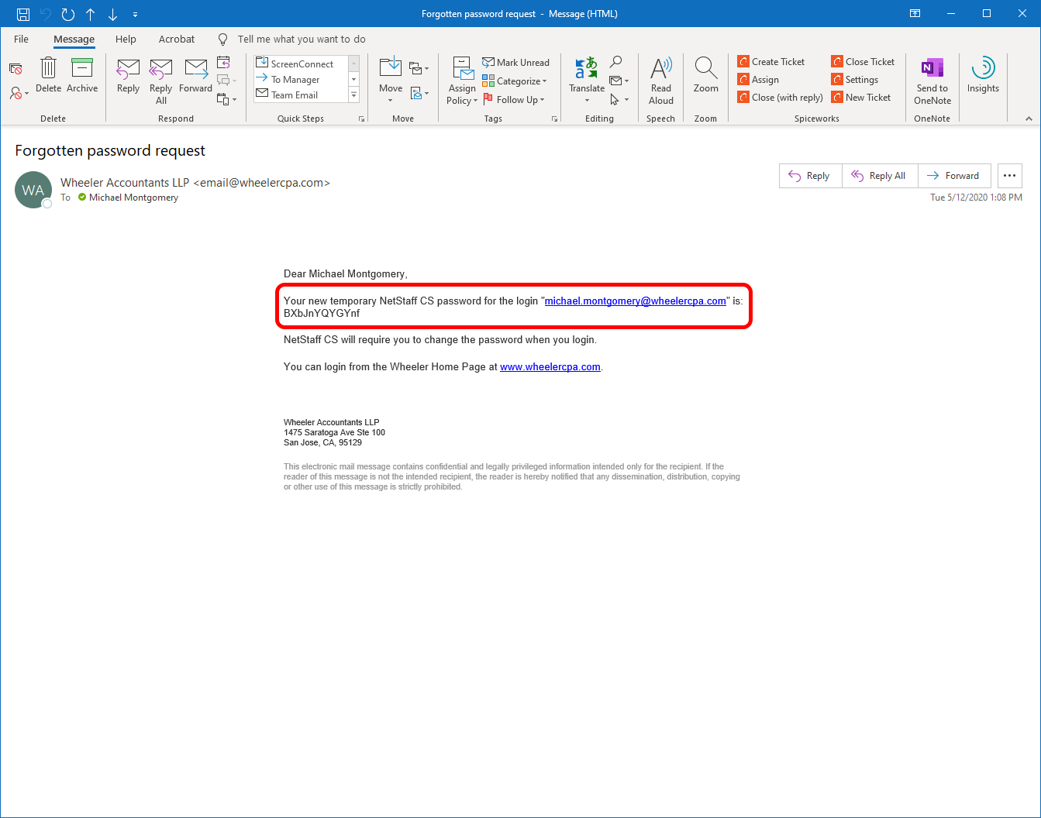Click Spiceworks Close (with reply)

781,98
